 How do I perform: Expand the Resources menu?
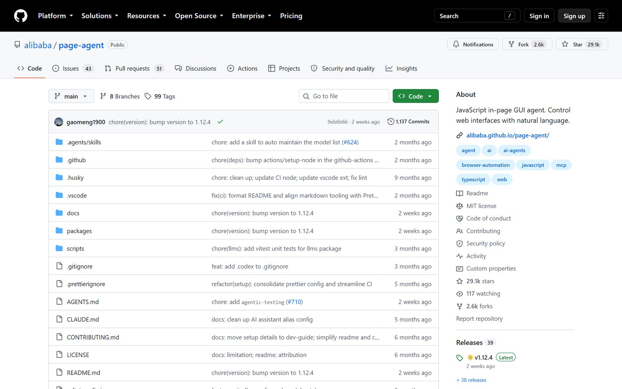pyautogui.click(x=147, y=16)
